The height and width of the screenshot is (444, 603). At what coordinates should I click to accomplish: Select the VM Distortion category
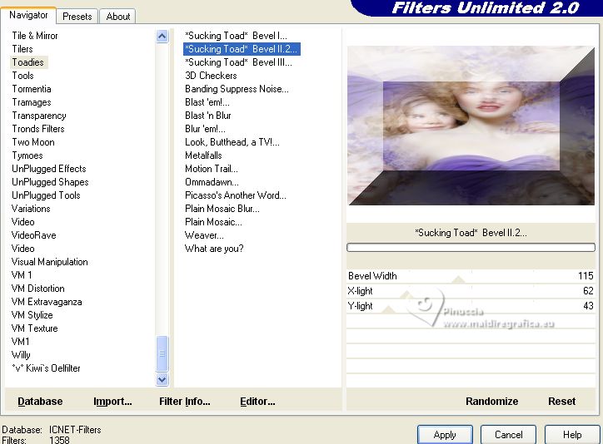coord(38,289)
